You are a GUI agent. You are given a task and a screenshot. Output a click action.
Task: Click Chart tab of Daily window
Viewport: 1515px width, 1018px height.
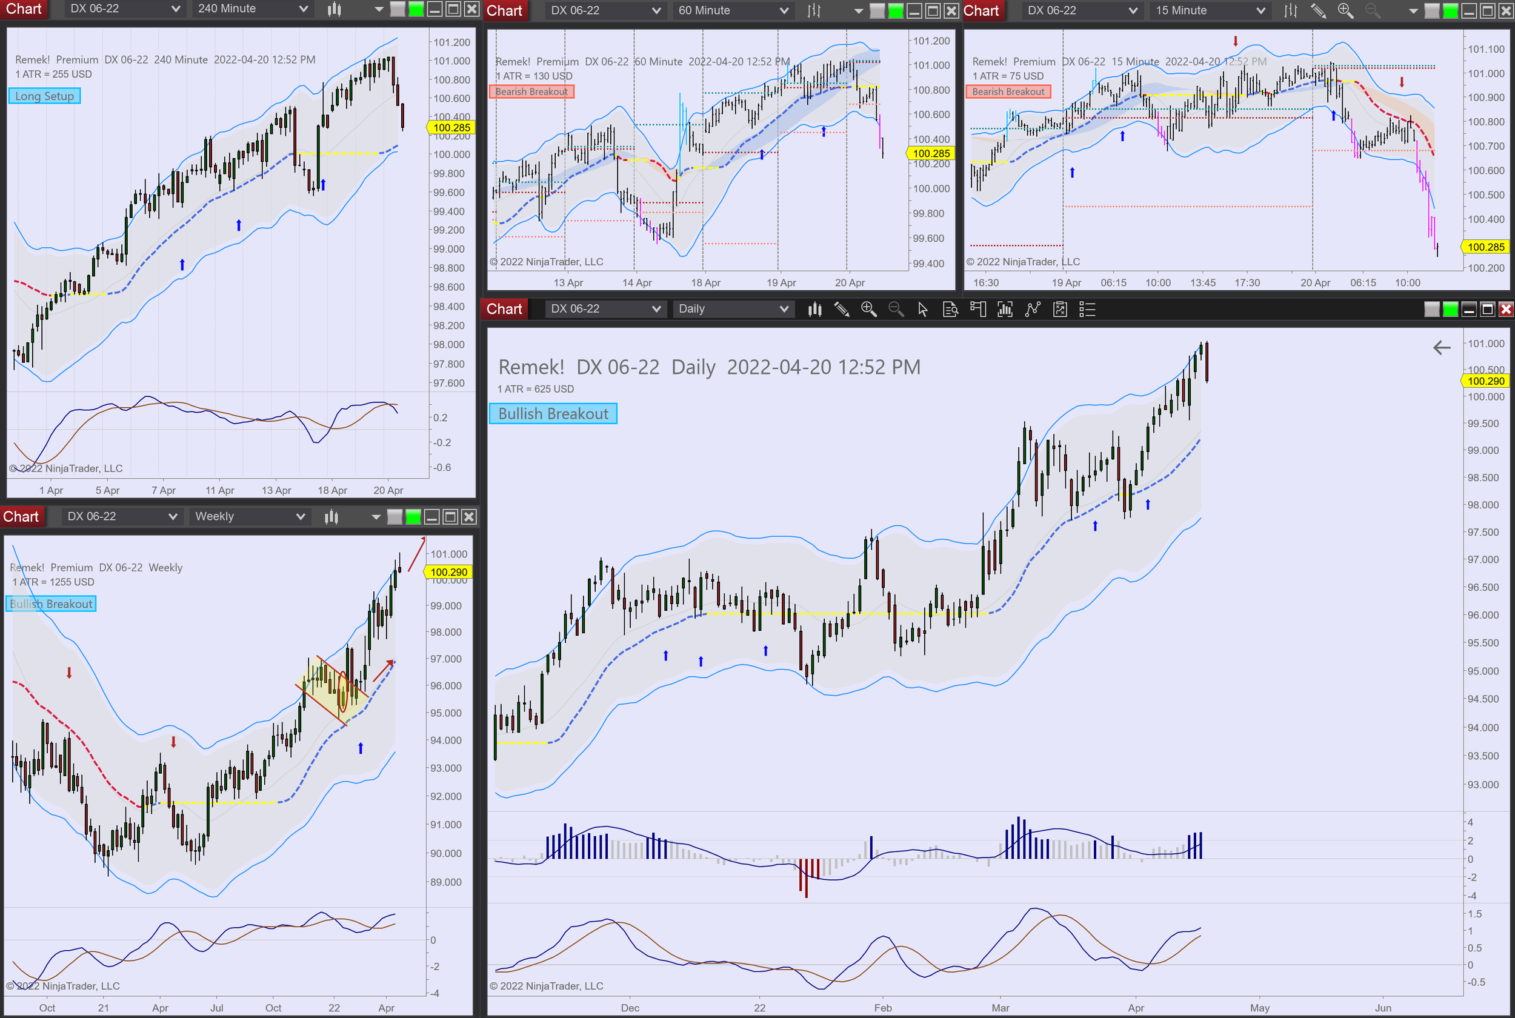(x=504, y=309)
